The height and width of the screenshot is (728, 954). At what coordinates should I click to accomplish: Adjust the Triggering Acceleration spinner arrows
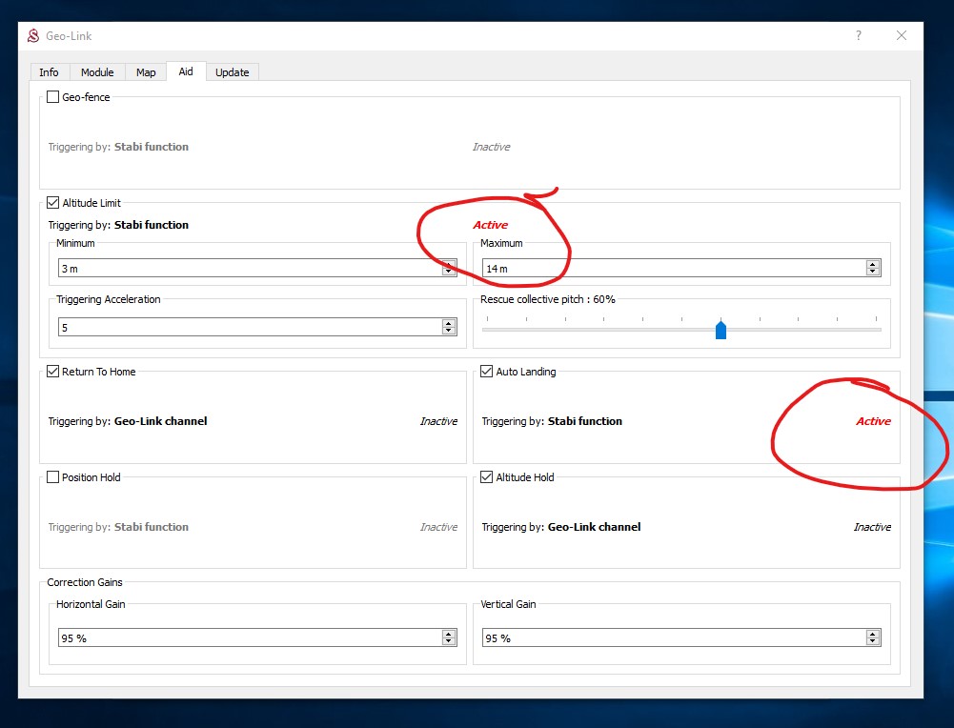[x=449, y=327]
